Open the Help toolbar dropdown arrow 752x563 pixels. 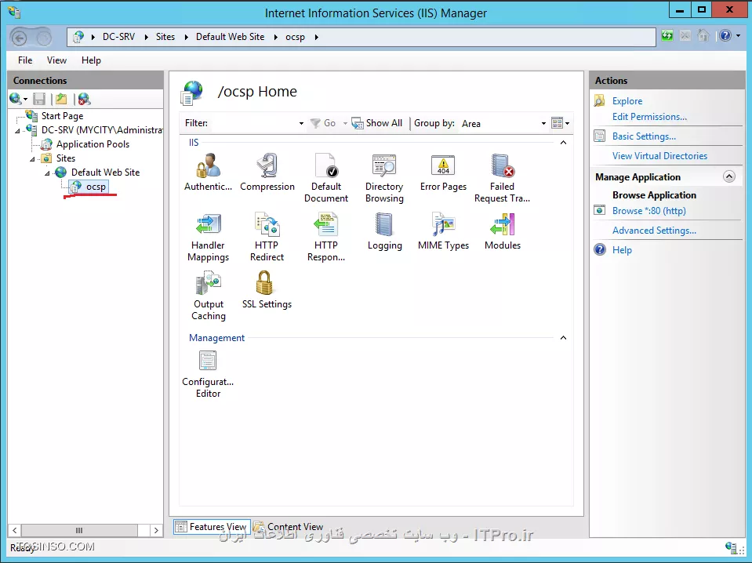click(738, 35)
